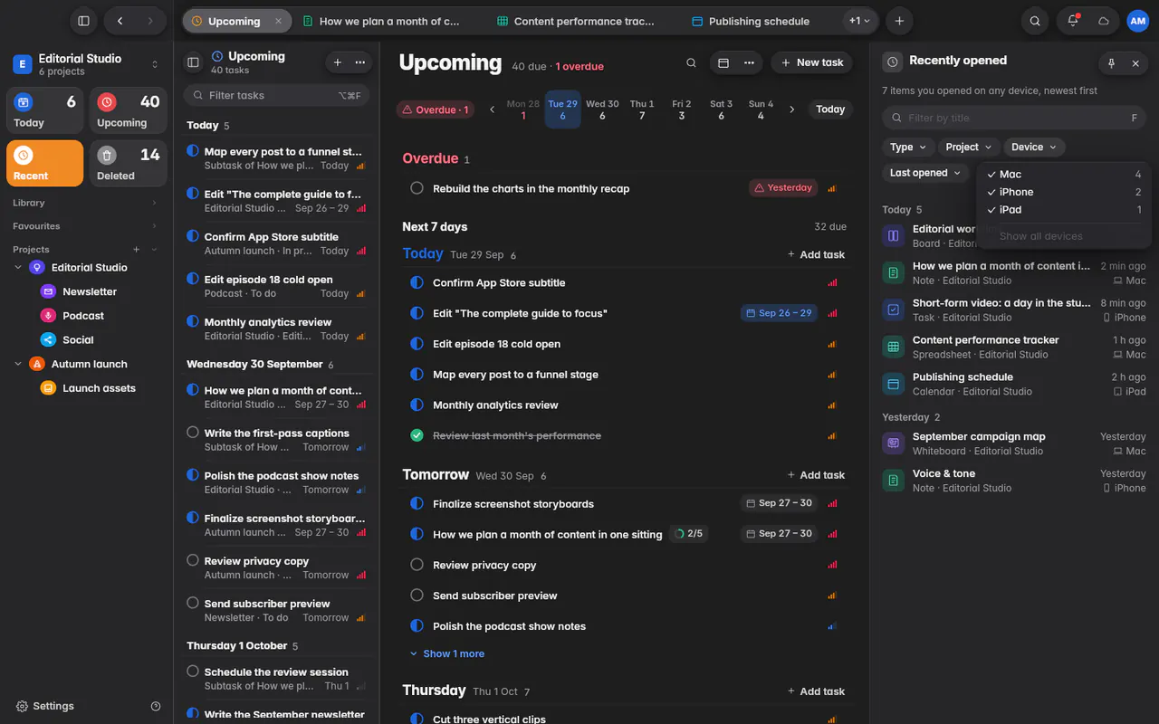Image resolution: width=1159 pixels, height=724 pixels.
Task: Search tasks in the Upcoming header
Action: (x=691, y=62)
